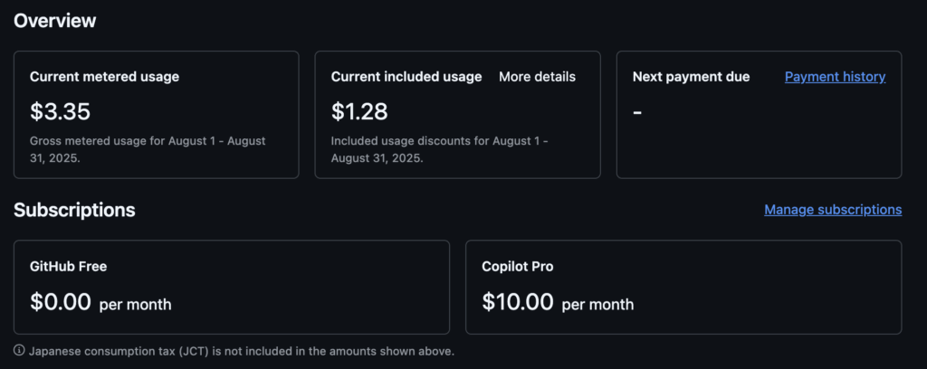
Task: Select the Next payment due card
Action: click(x=760, y=115)
